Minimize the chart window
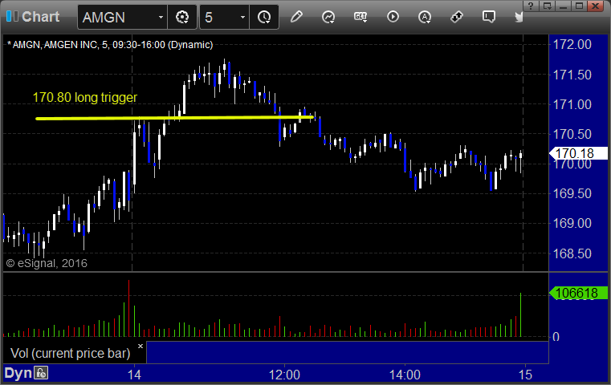Screen dimensions: 611x385 (x=563, y=6)
